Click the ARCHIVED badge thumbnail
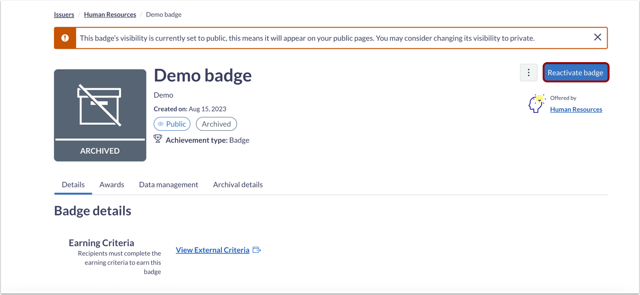Viewport: 640px width, 295px height. point(100,115)
